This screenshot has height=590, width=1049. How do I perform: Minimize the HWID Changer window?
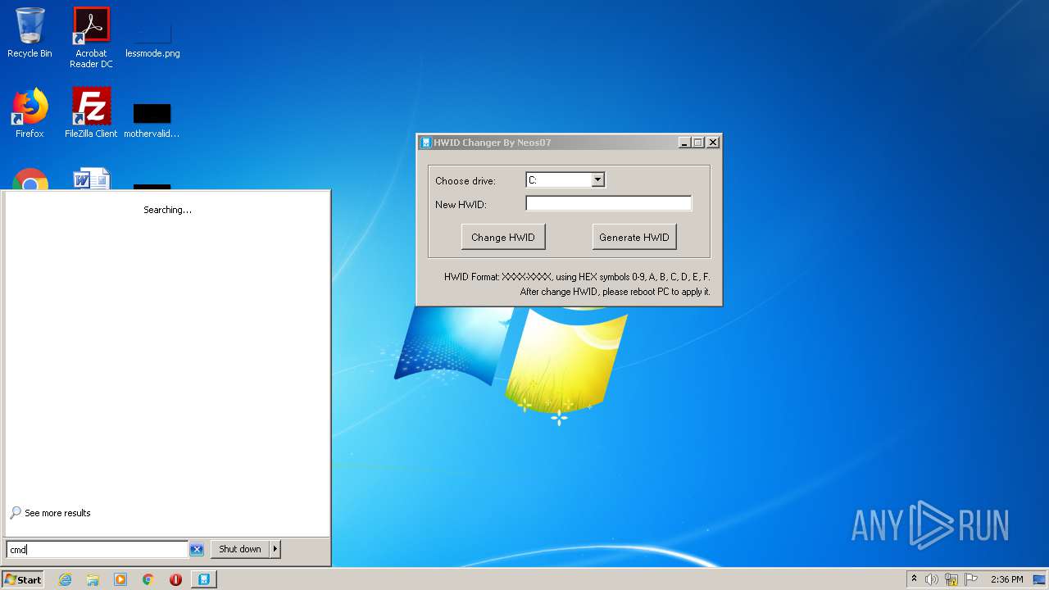[684, 143]
